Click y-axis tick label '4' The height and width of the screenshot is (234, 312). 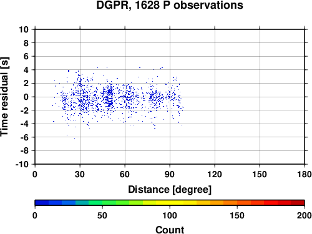pos(26,70)
